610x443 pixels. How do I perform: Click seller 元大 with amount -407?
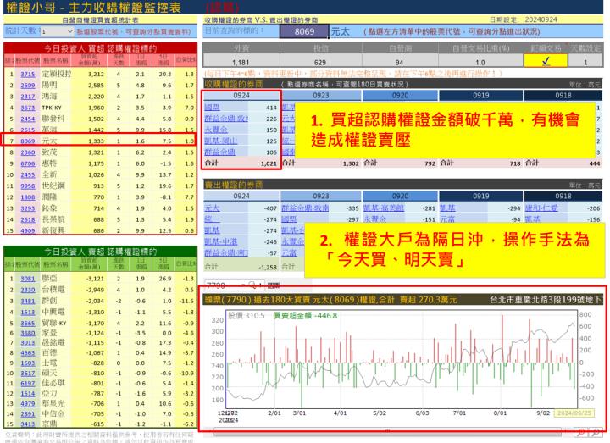click(213, 208)
